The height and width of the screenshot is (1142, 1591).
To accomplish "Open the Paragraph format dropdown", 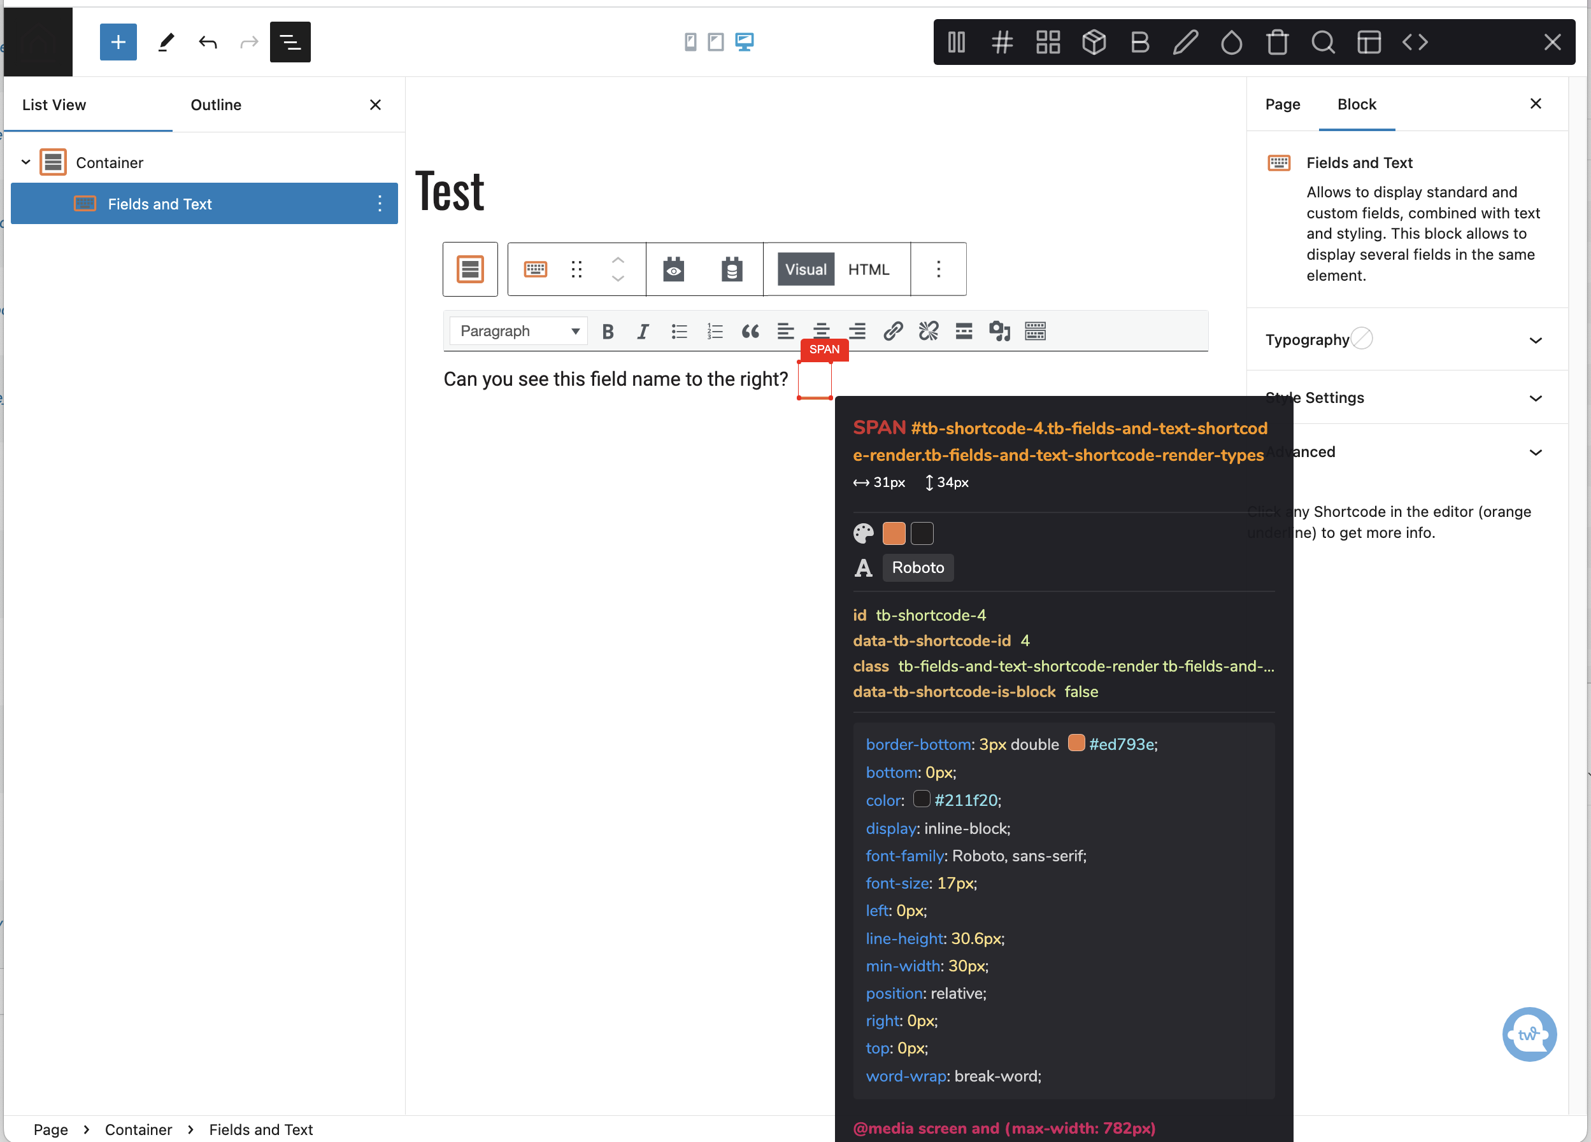I will [x=518, y=331].
